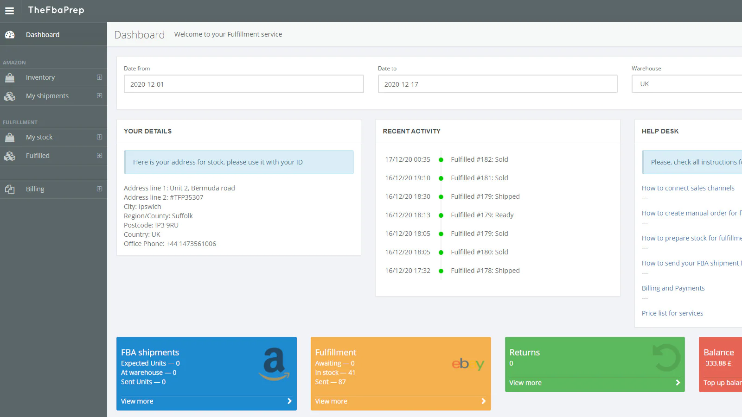The width and height of the screenshot is (742, 417).
Task: Open My stock menu item
Action: 53,137
